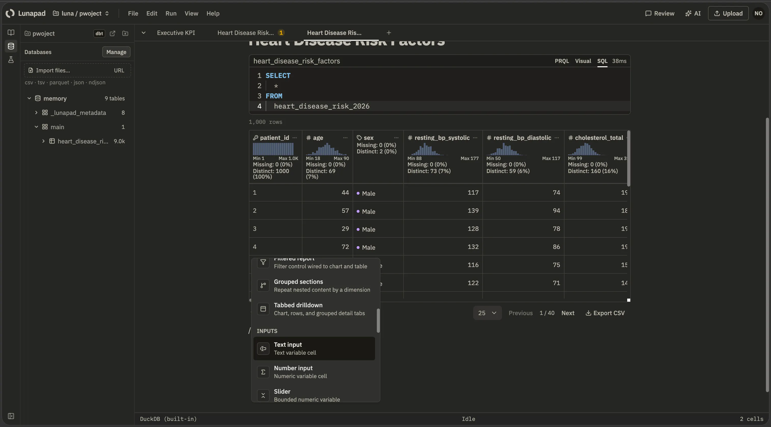The image size is (771, 427).
Task: Collapse the main schema
Action: pyautogui.click(x=36, y=127)
